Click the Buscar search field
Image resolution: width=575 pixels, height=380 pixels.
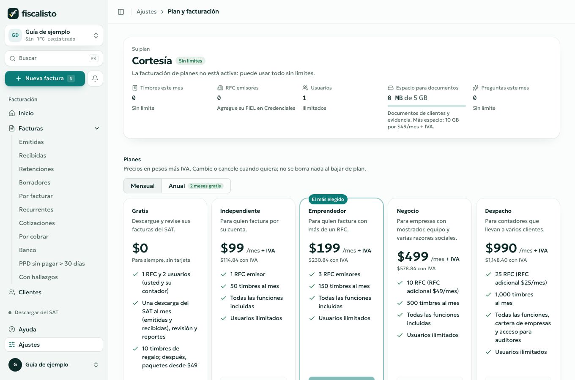(54, 58)
